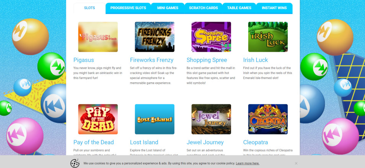Click the Jewel Journey heading link
Image resolution: width=365 pixels, height=168 pixels.
(205, 142)
